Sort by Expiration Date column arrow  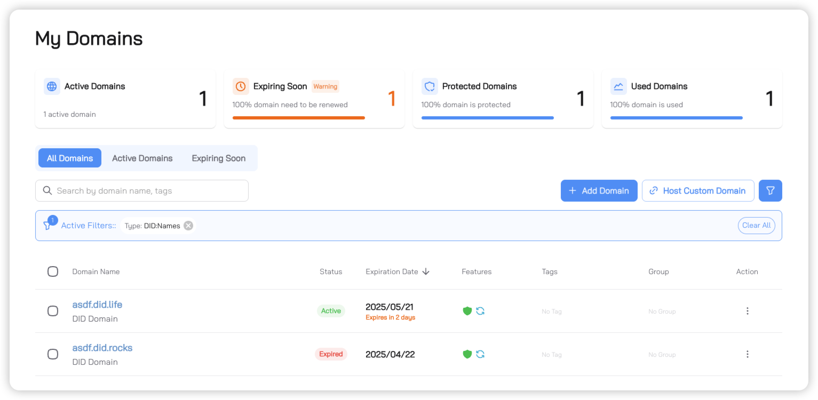click(x=426, y=271)
